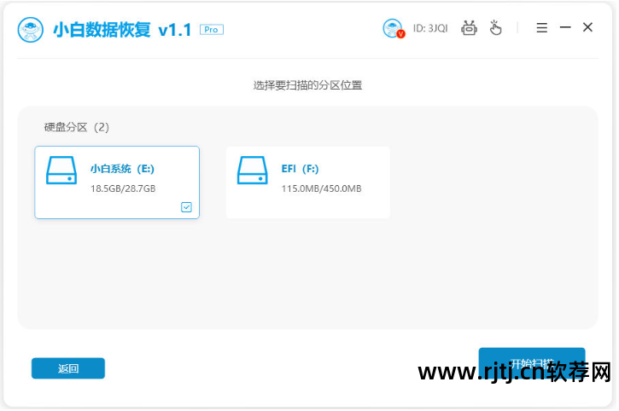619x411 pixels.
Task: Click the 18.5GB/28.7GB size text
Action: [x=123, y=188]
